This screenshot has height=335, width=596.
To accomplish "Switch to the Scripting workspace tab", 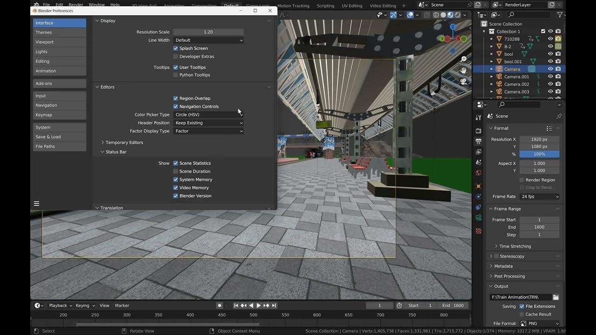I will (325, 6).
